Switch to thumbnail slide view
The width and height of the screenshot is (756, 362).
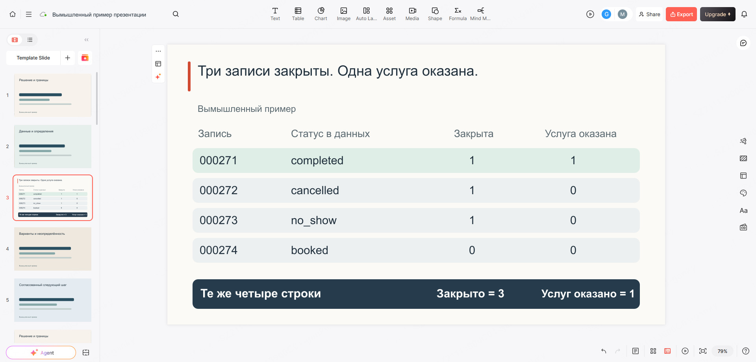click(x=15, y=40)
